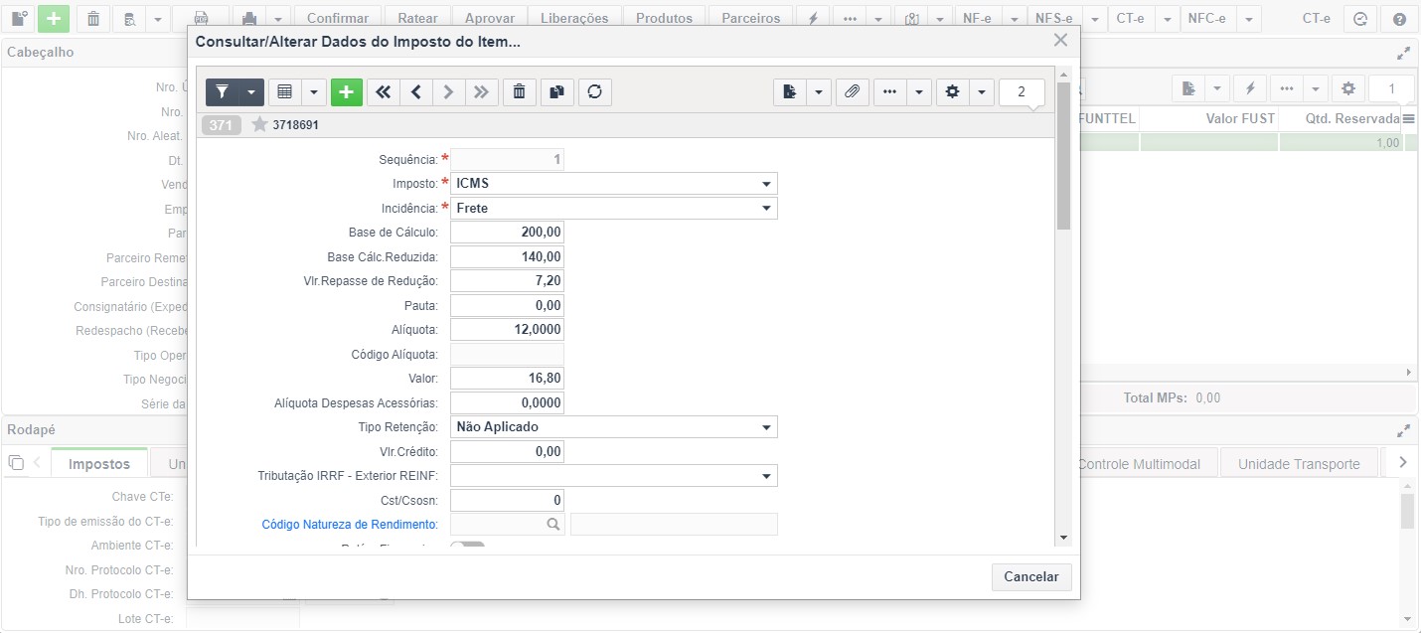
Task: Click the Liberações button
Action: coord(576,18)
